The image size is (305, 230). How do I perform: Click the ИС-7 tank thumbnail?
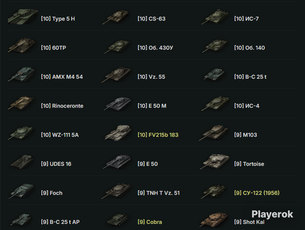215,17
